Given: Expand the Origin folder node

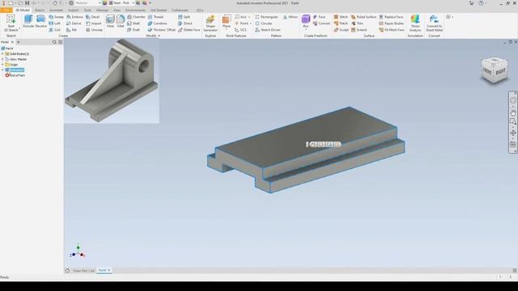Looking at the screenshot, I should 2,65.
